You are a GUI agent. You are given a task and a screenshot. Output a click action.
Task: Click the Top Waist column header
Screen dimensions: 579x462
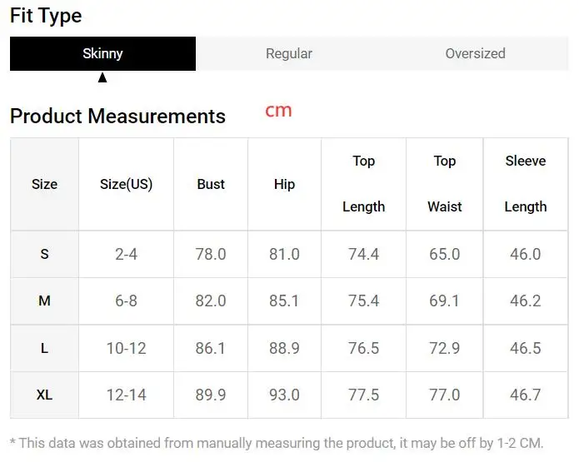click(444, 184)
